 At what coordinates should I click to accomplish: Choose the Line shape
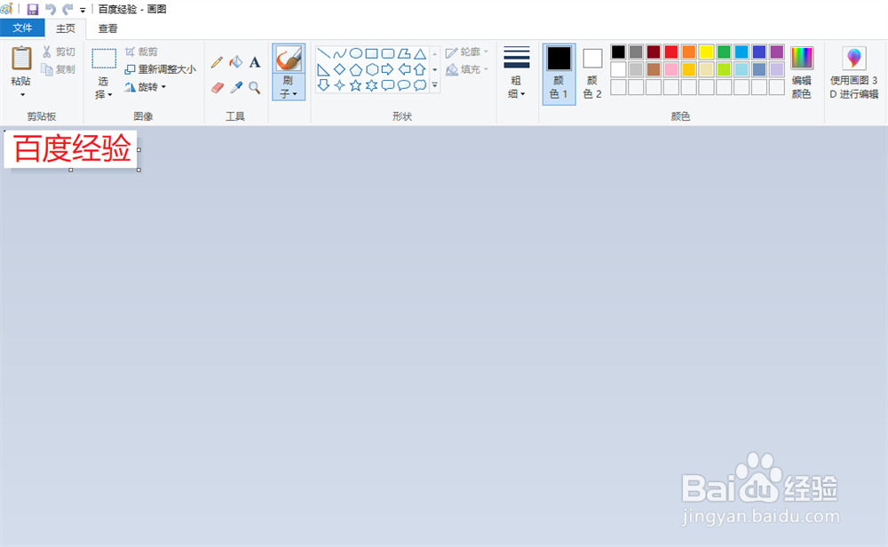pos(323,54)
